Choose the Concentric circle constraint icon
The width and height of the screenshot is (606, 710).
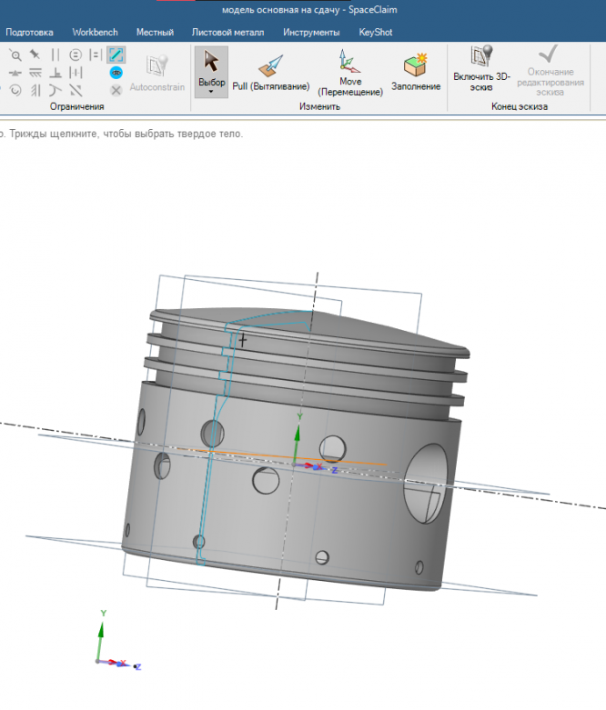point(76,55)
